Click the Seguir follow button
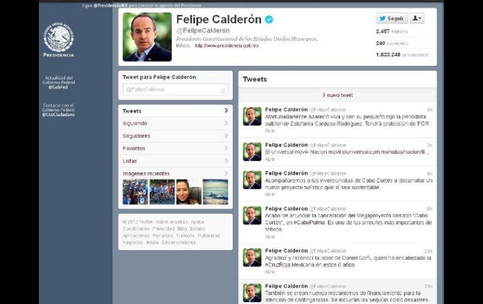This screenshot has height=304, width=483. pos(392,18)
